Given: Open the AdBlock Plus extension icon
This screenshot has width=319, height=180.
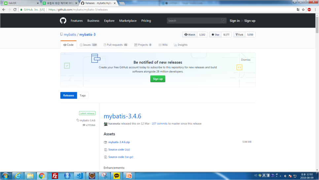Looking at the screenshot, I should tap(309, 10).
